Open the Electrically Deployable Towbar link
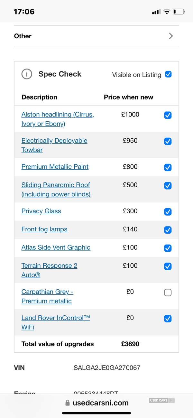 tap(54, 145)
